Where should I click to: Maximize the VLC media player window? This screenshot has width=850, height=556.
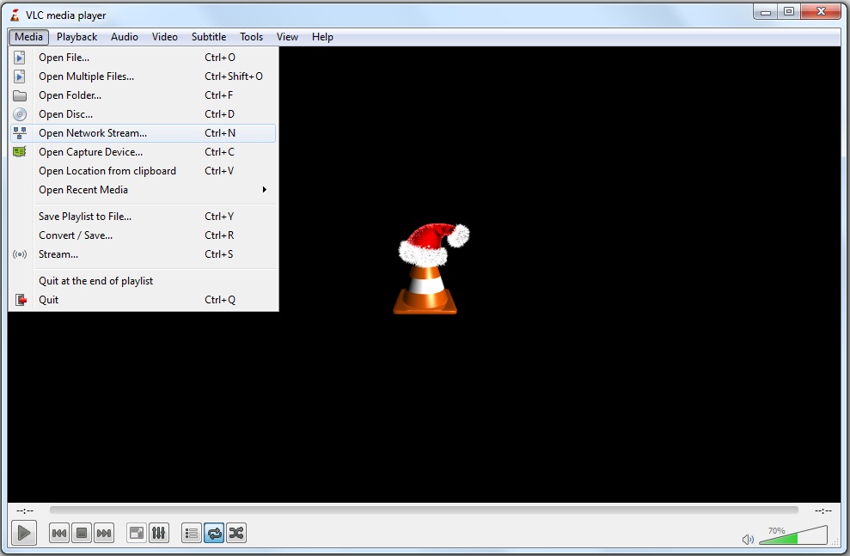point(789,11)
